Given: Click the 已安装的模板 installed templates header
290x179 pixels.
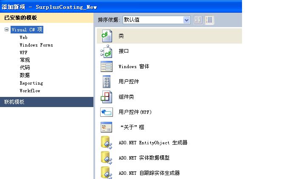Looking at the screenshot, I should pos(47,18).
